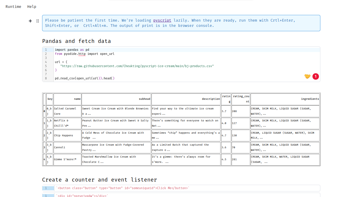This screenshot has width=342, height=197.
Task: Click the div 'norunivqdw' code cell
Action: [181, 195]
